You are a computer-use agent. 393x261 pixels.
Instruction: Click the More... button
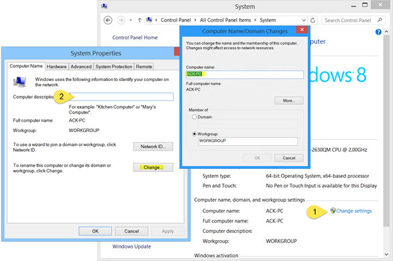[x=289, y=101]
